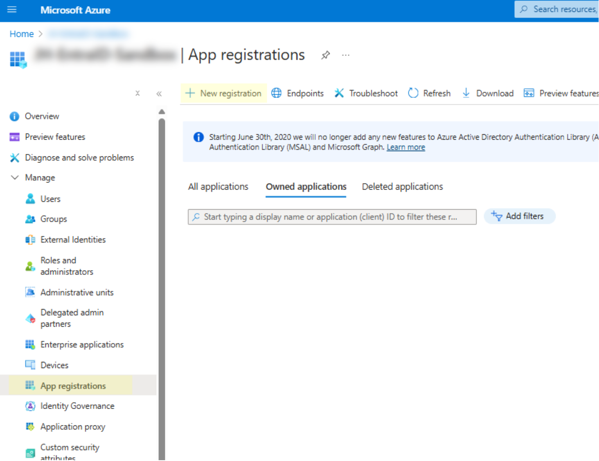Click the Enterprise applications icon
Viewport: 599px width, 461px height.
30,345
